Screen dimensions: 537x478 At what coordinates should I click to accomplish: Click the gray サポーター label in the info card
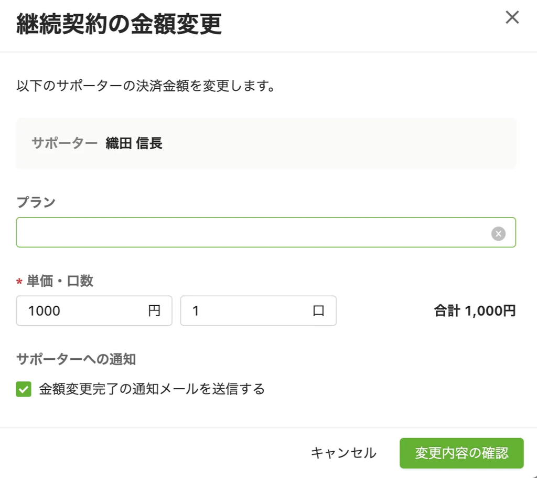point(65,143)
